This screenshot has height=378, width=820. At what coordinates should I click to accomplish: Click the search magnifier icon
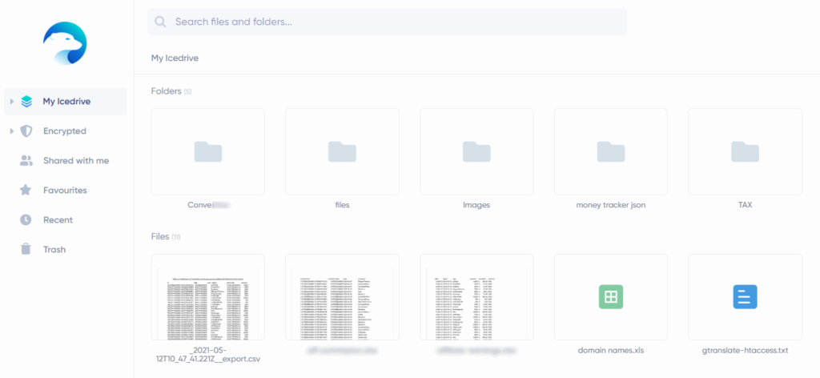(161, 22)
